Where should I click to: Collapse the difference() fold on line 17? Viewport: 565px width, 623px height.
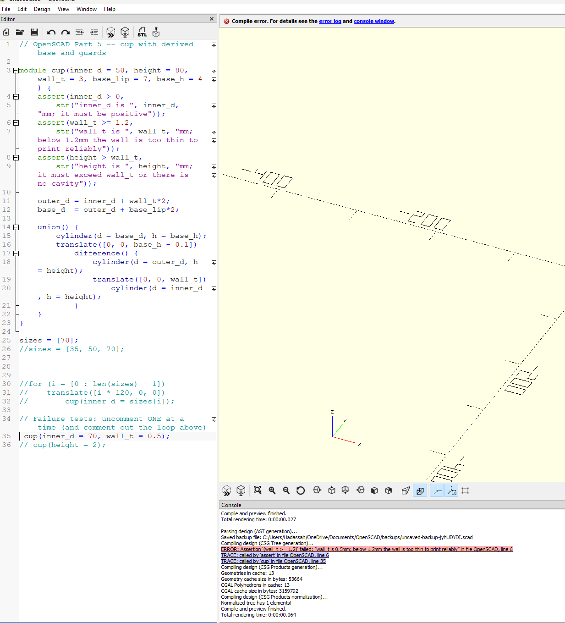pos(16,254)
